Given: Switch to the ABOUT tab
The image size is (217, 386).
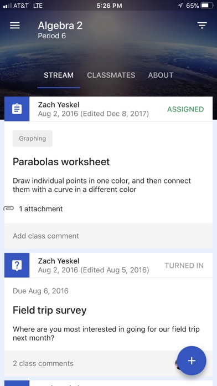Looking at the screenshot, I should [x=161, y=75].
